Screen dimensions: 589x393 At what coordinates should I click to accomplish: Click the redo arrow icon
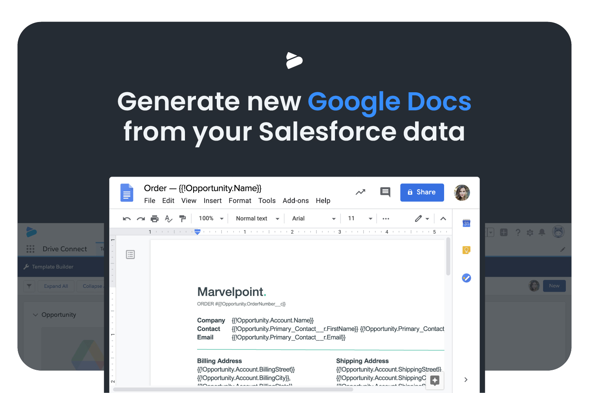click(x=141, y=219)
